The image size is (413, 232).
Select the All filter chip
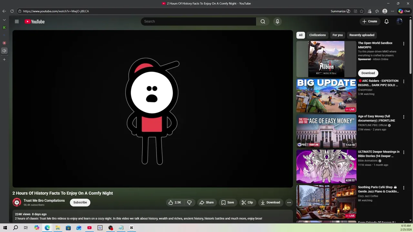301,35
